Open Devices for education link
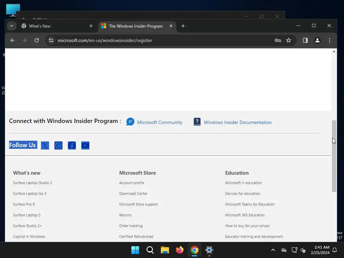 (x=243, y=193)
